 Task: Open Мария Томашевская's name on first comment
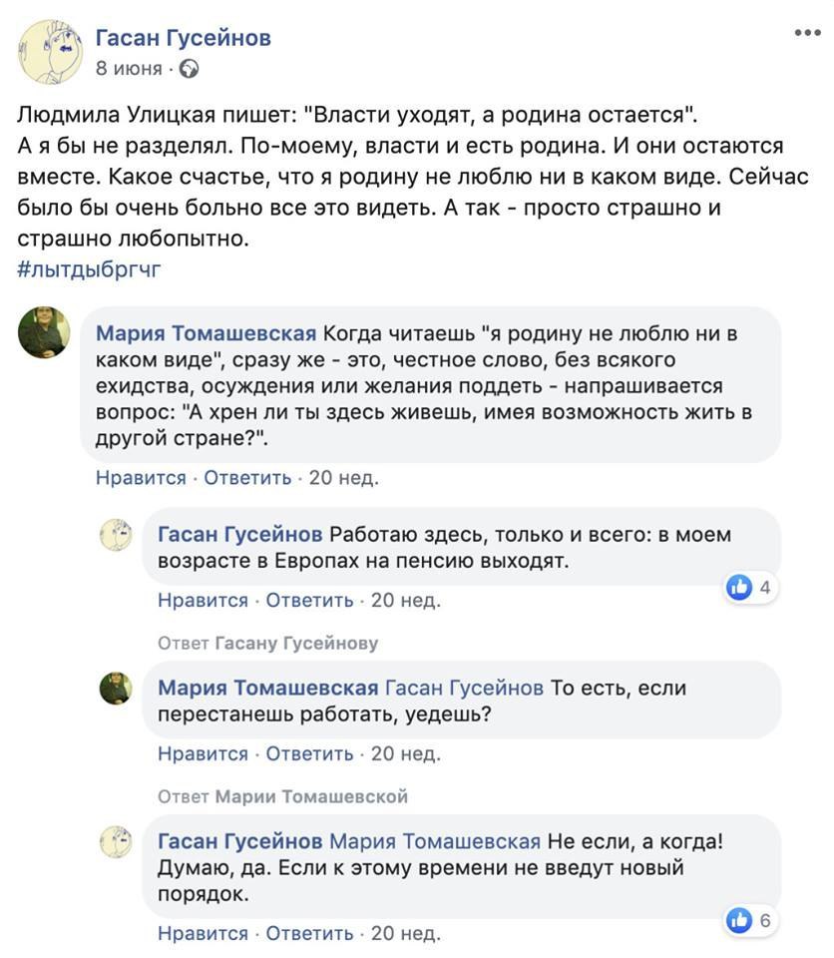207,333
